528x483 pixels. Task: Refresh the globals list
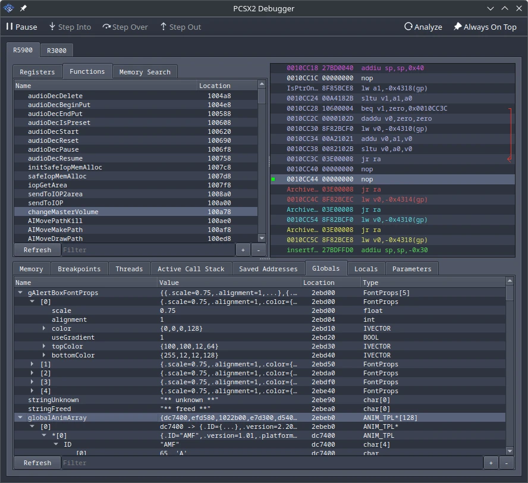(37, 463)
